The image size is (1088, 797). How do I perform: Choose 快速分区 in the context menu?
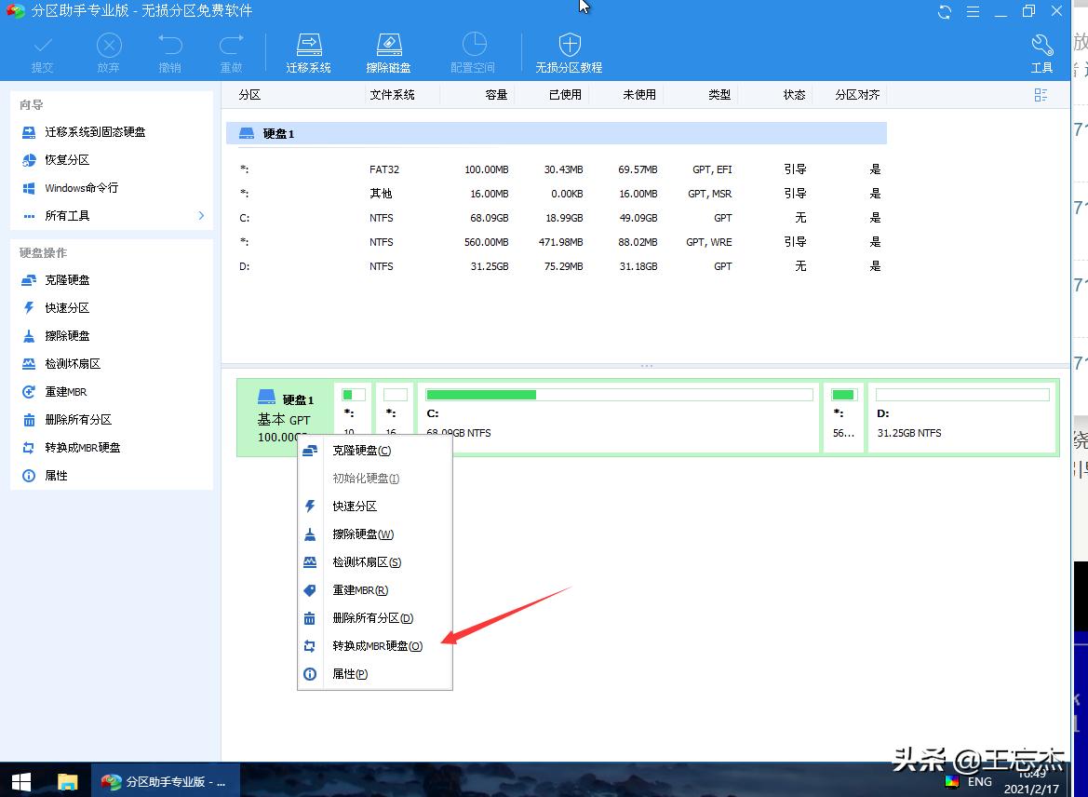tap(355, 507)
